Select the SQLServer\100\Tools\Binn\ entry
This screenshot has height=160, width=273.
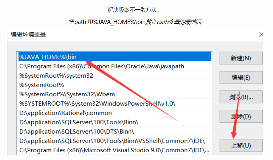point(115,122)
